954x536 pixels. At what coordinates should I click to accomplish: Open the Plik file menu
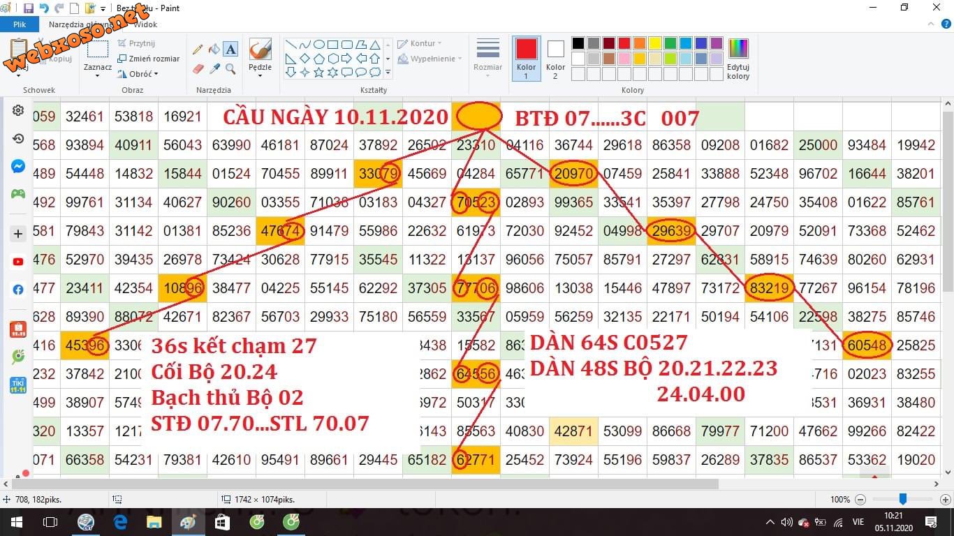click(x=20, y=24)
